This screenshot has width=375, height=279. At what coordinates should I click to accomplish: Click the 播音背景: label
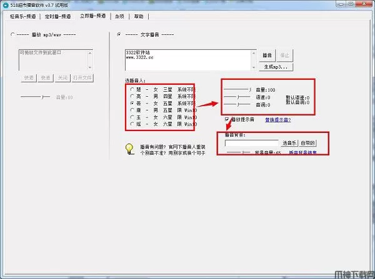pos(235,135)
